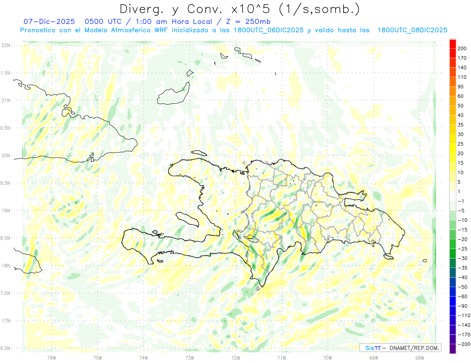Click the colorbar label '-90'
The width and height of the screenshot is (471, 363).
tap(462, 306)
